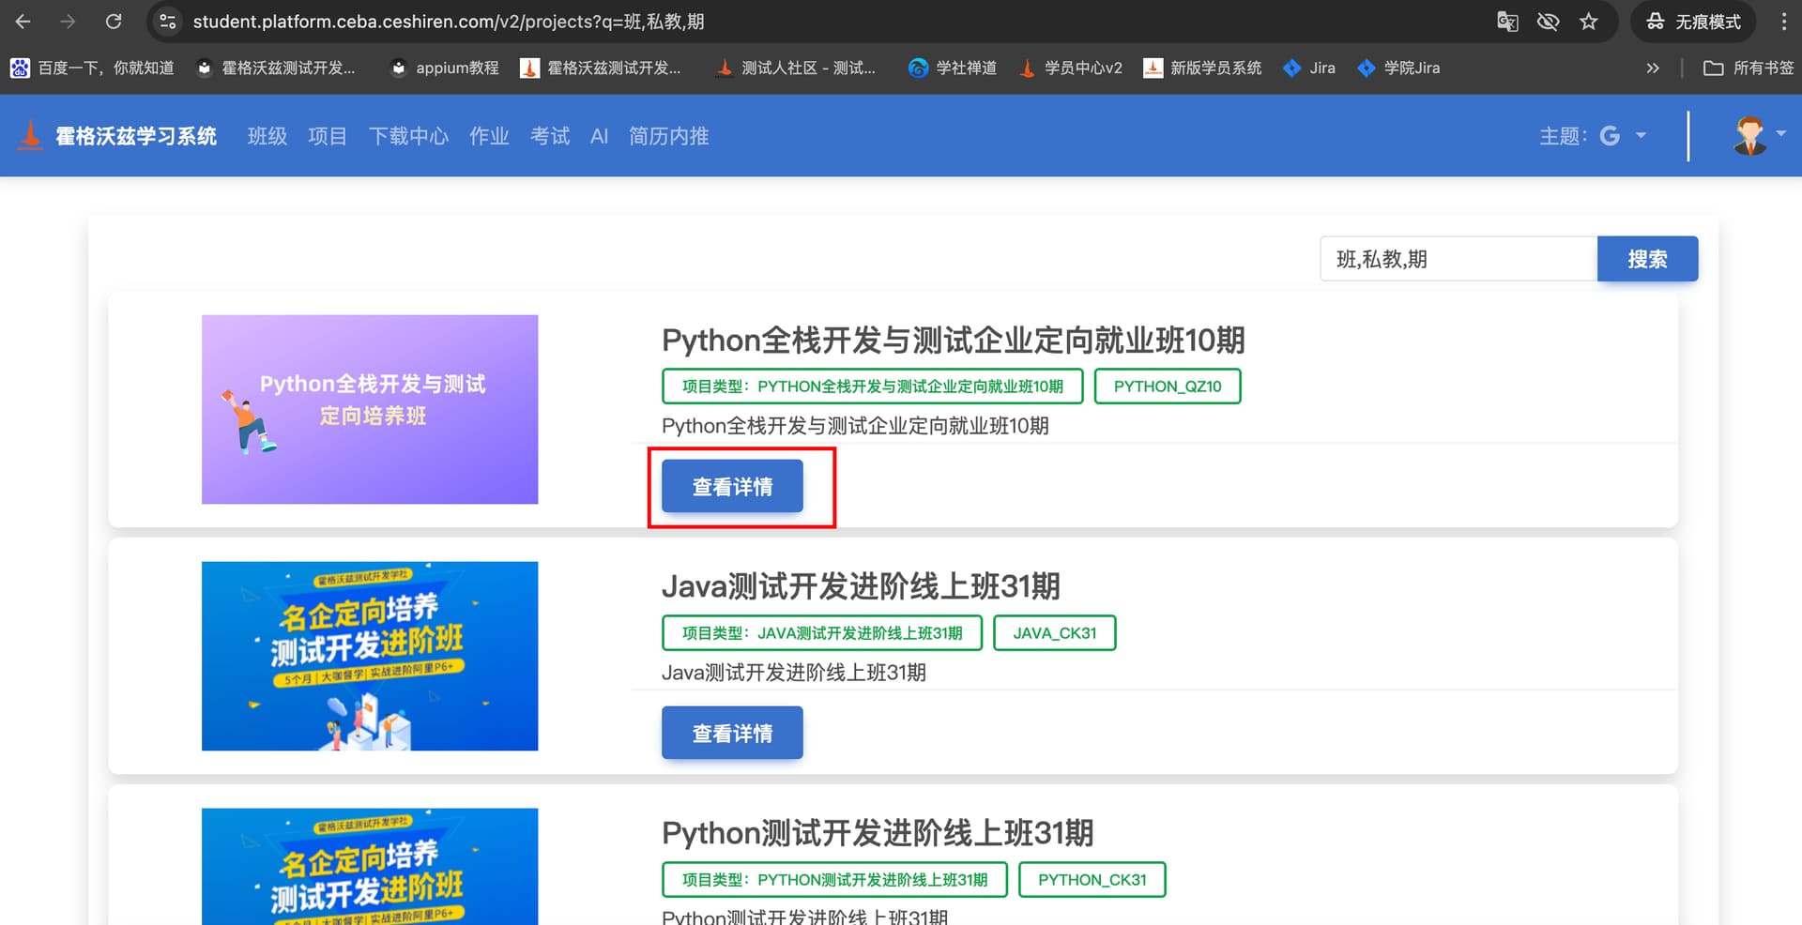Image resolution: width=1802 pixels, height=925 pixels.
Task: Click title Python全栈开发与测试企业定向就业班10期
Action: 953,341
